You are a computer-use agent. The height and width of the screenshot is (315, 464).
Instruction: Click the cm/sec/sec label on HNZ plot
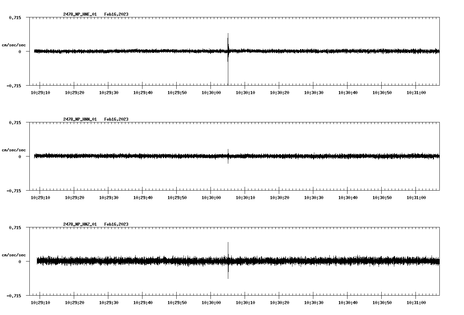[14, 255]
